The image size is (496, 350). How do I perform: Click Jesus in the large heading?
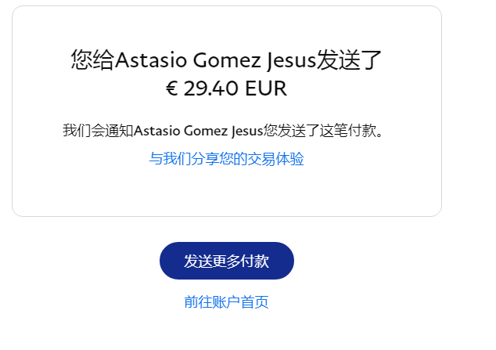click(x=289, y=60)
